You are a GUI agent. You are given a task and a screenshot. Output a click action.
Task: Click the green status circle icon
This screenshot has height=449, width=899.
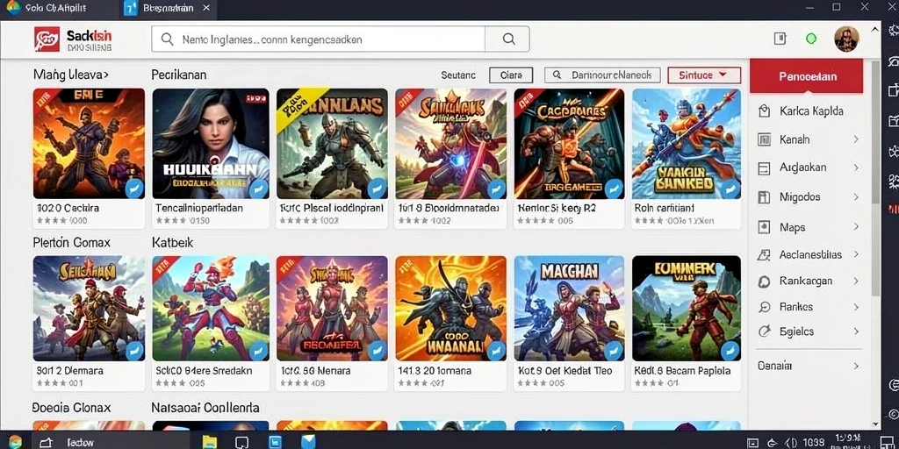(811, 39)
